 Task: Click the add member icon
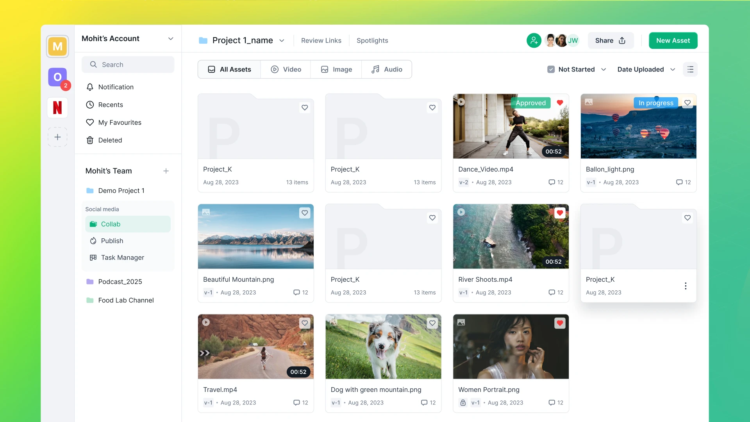coord(534,40)
